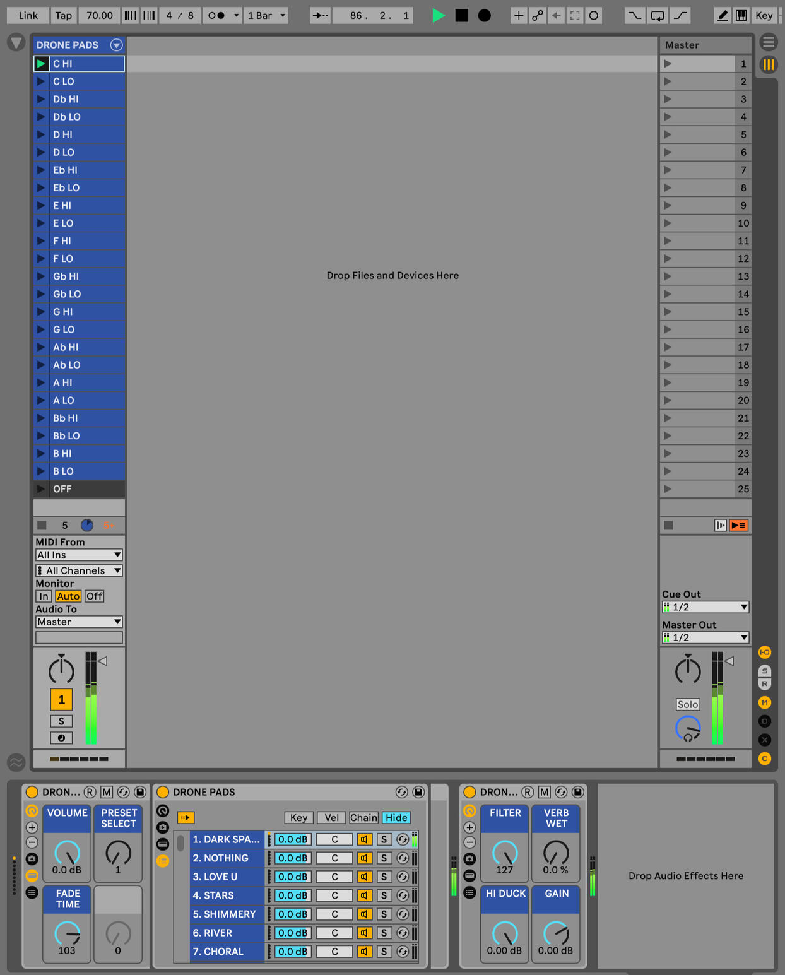
Task: Click the Stop All Clips button on Master
Action: coord(669,525)
